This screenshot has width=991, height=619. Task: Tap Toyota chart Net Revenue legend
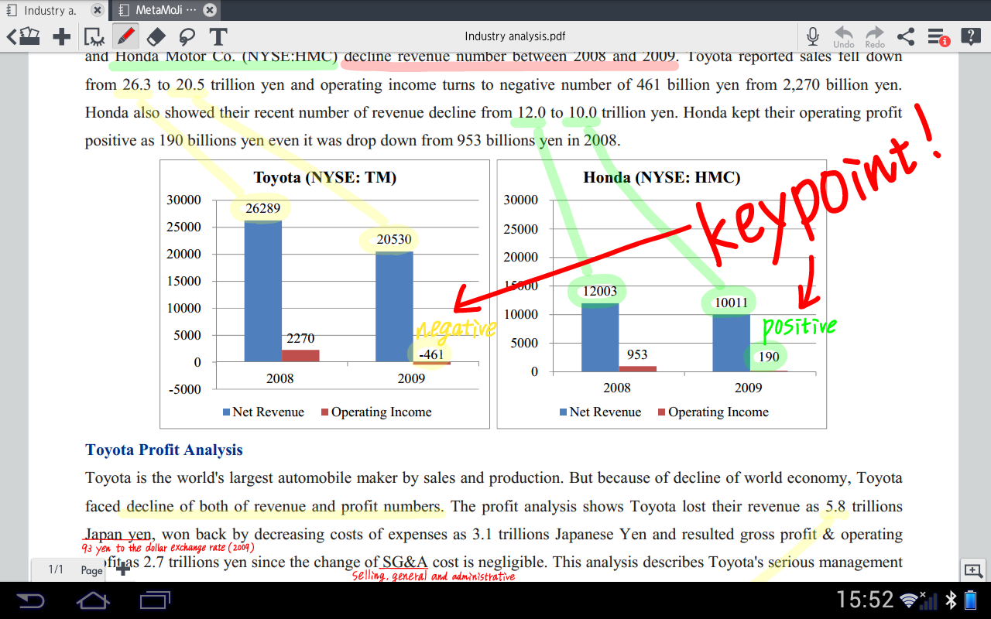[x=263, y=412]
